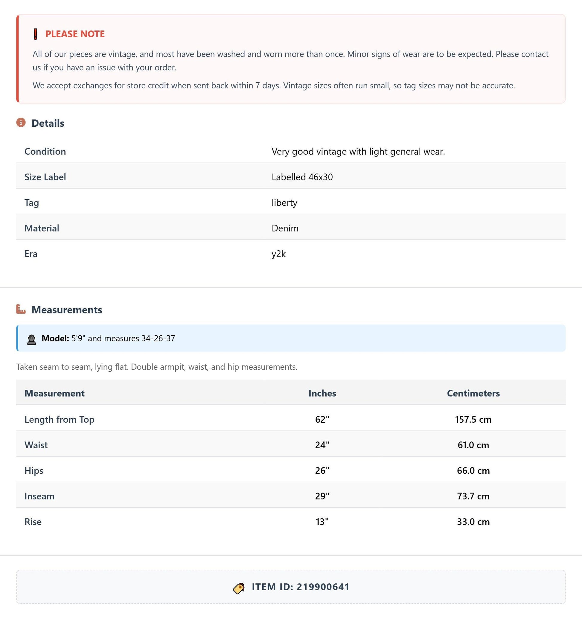Click the Length from Top row label
The height and width of the screenshot is (618, 582).
[x=60, y=419]
